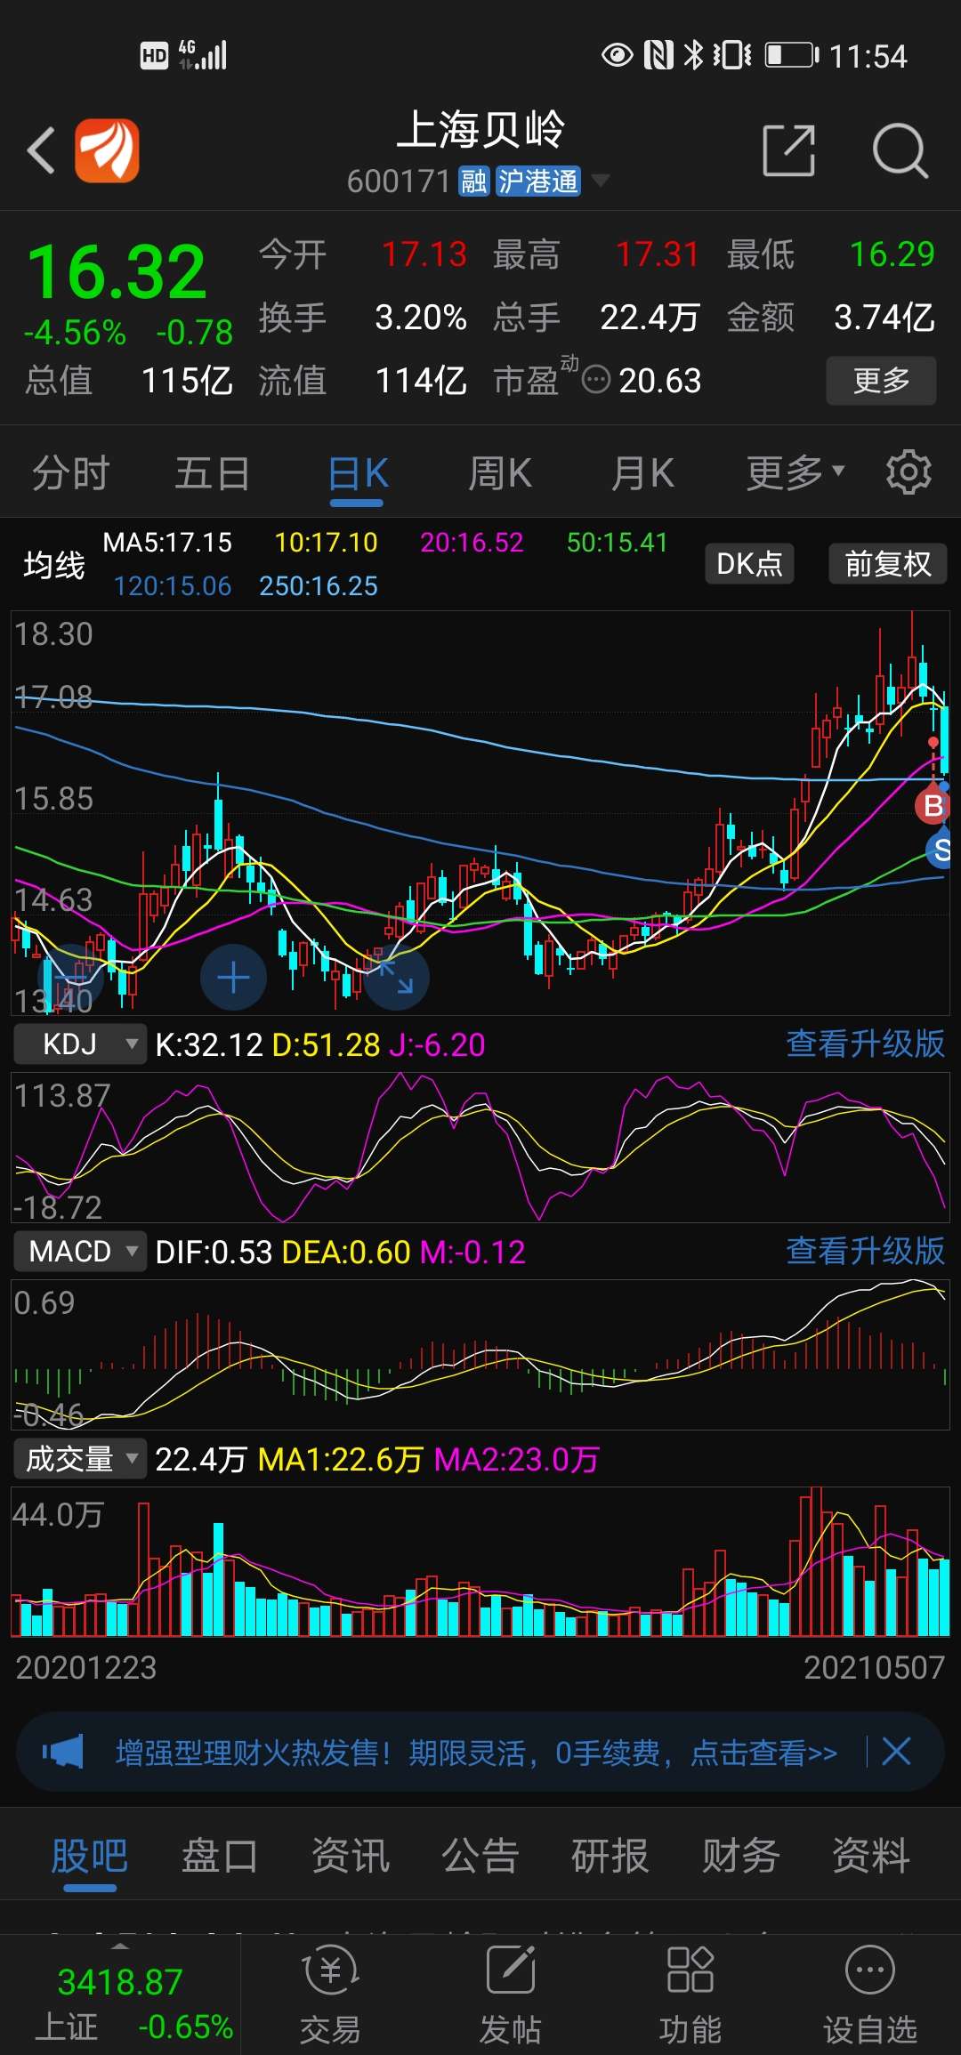
Task: Tap the 换手 3.20% value
Action: tap(421, 318)
